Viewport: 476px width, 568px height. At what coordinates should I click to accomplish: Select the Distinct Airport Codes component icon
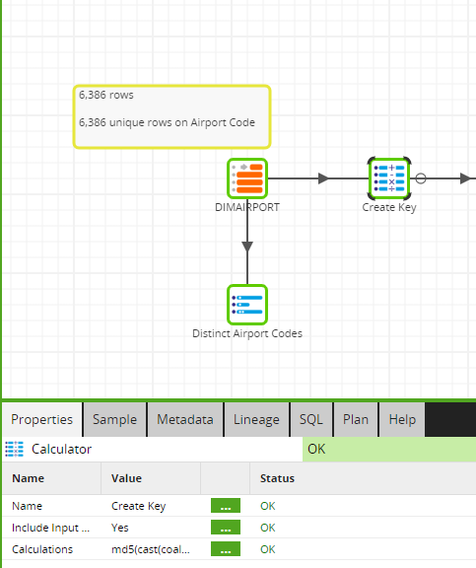pyautogui.click(x=247, y=305)
